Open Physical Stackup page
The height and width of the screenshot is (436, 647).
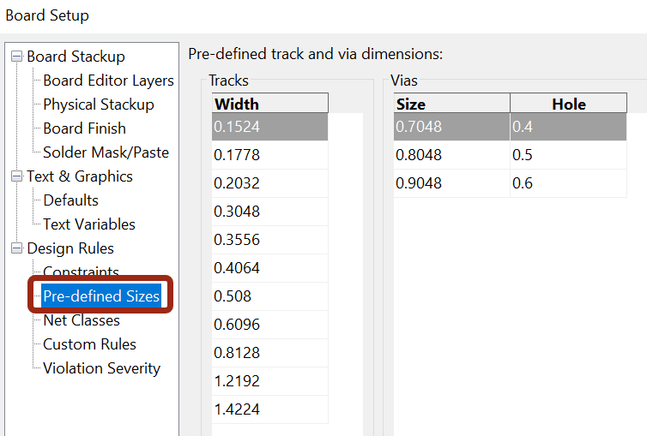99,105
